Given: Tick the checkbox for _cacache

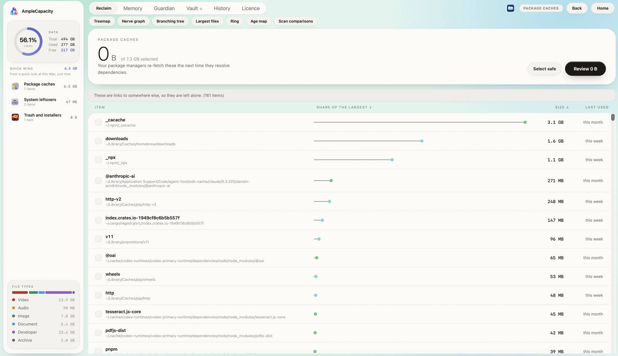Looking at the screenshot, I should 98,122.
